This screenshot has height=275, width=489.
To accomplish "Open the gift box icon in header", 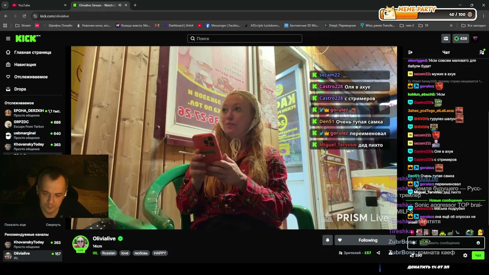I will pyautogui.click(x=446, y=39).
